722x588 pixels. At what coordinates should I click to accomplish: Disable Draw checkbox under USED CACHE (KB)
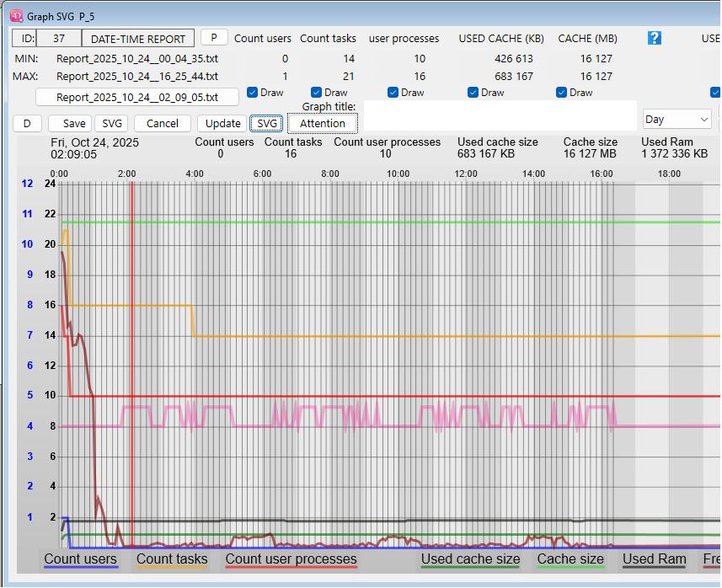[473, 93]
